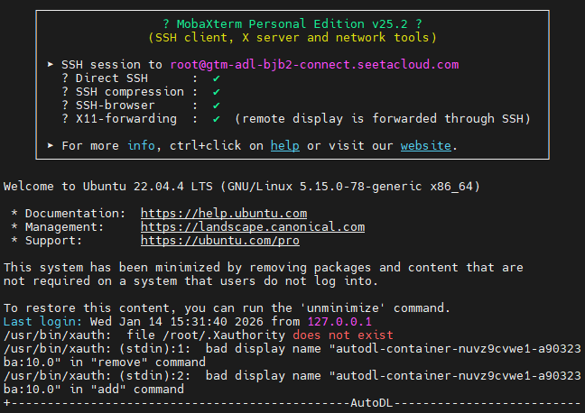Click the 127.0.0.1 login address
The height and width of the screenshot is (413, 585).
click(339, 321)
